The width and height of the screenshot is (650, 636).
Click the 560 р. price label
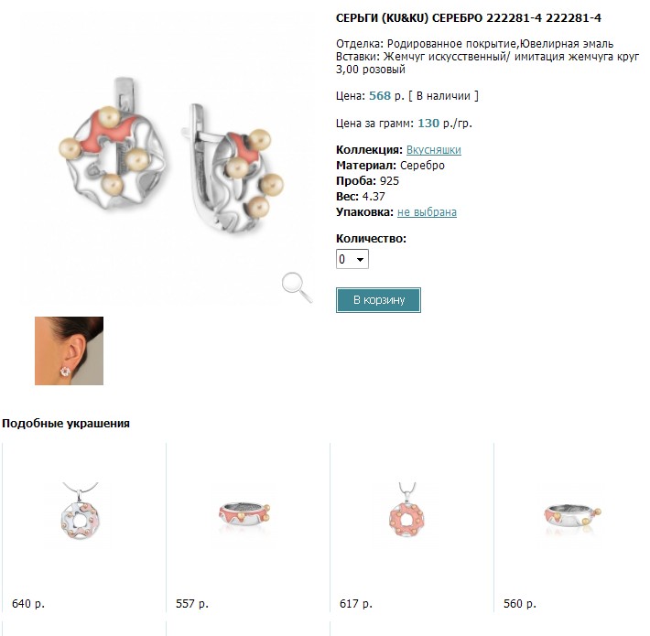(x=519, y=604)
